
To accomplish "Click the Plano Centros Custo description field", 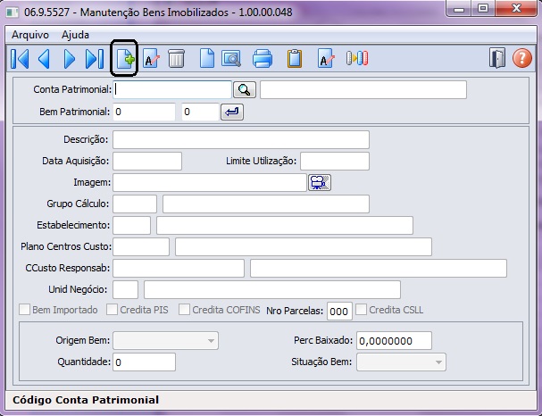I will 304,246.
